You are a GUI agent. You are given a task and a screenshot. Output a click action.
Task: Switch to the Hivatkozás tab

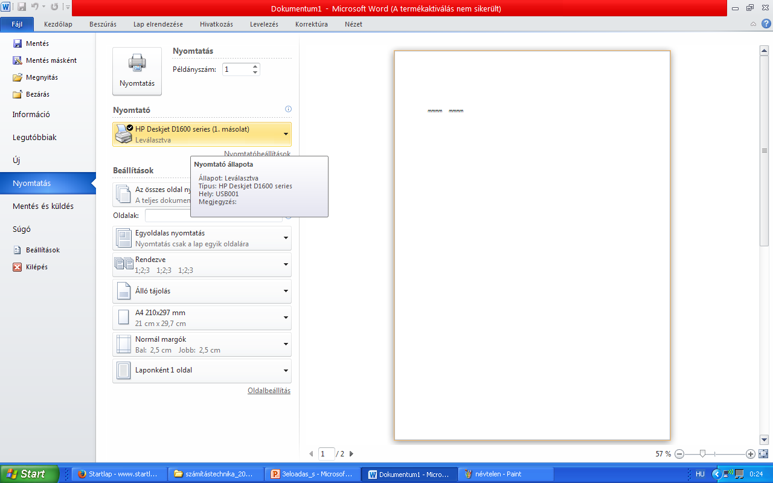tap(216, 24)
